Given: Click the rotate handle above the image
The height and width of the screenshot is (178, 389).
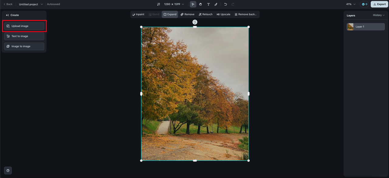Looking at the screenshot, I should pyautogui.click(x=195, y=22).
